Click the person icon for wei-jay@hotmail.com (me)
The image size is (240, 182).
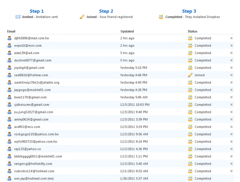pos(9,179)
